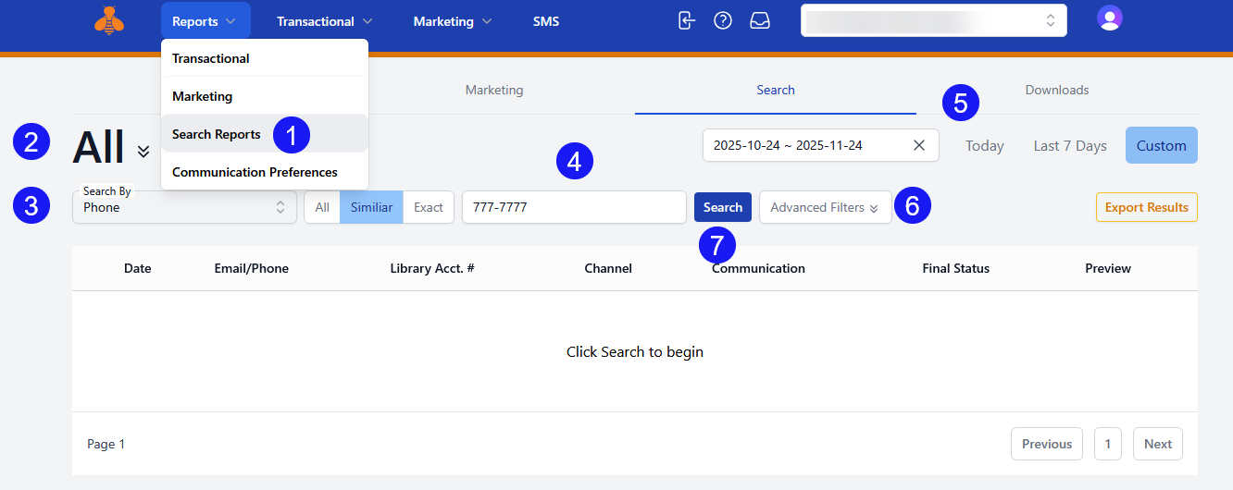The image size is (1233, 490).
Task: Select the All match mode
Action: click(322, 207)
